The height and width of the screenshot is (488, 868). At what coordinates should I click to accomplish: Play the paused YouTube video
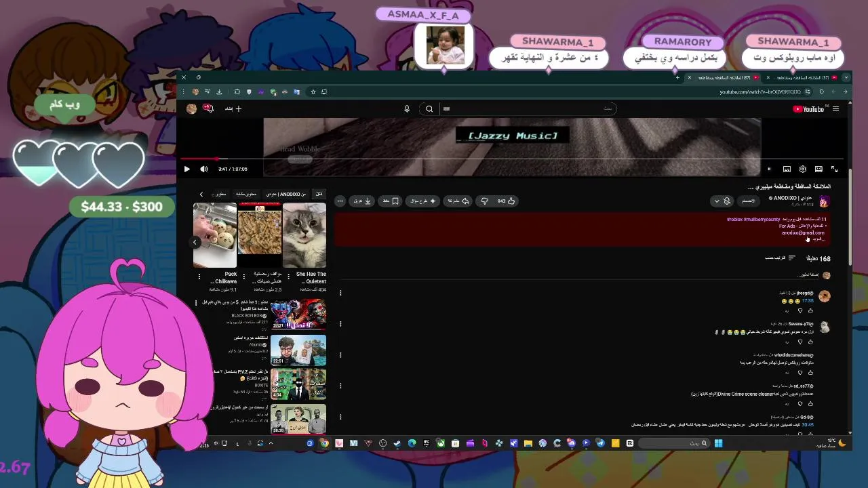tap(187, 169)
